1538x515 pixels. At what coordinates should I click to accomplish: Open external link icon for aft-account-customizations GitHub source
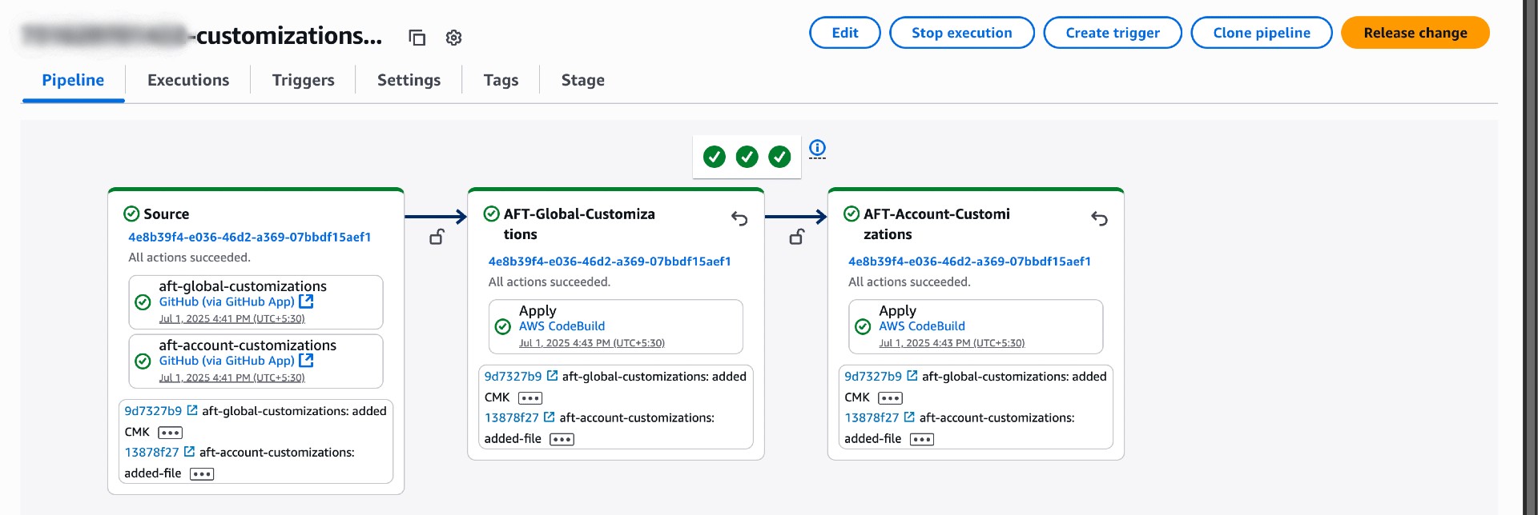point(306,361)
